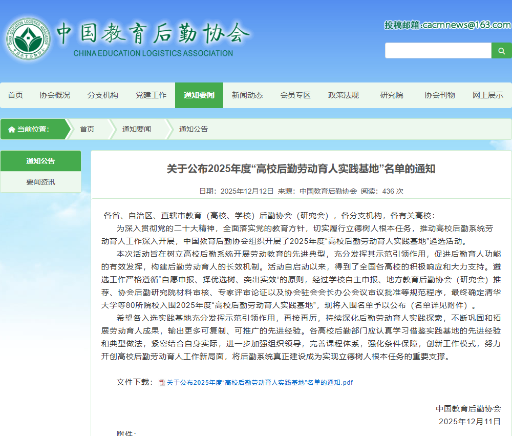Go to 分支机构 in navigation bar
The image size is (512, 436).
point(103,95)
